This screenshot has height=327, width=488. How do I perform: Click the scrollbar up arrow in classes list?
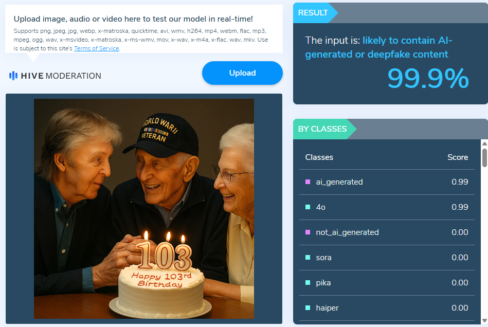484,144
